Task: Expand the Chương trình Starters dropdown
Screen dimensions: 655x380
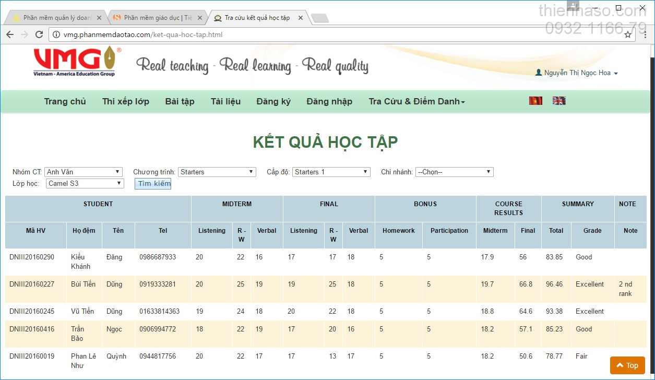Action: (217, 172)
